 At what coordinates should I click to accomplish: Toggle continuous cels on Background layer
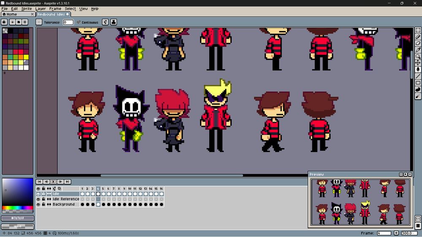(49, 204)
